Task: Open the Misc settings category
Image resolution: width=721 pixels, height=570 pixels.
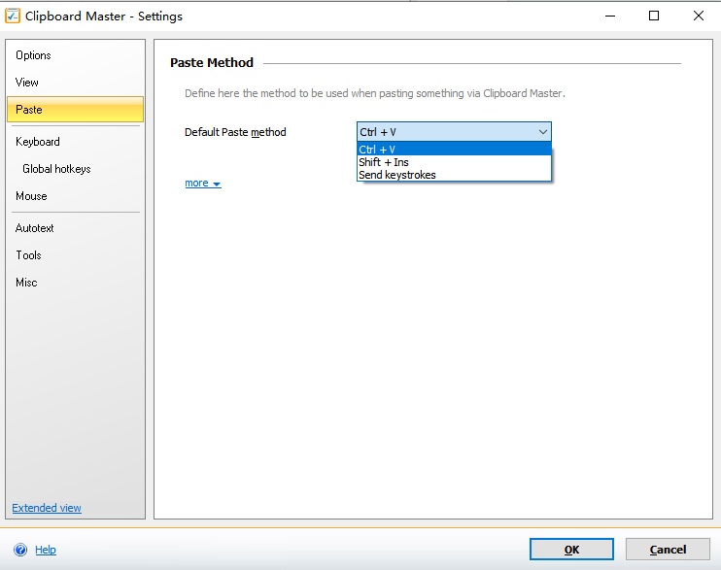Action: 26,283
